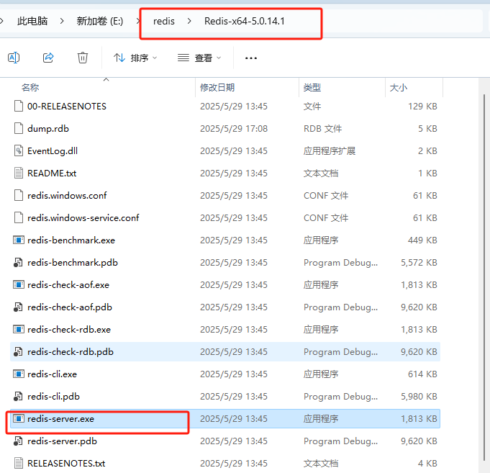Image resolution: width=490 pixels, height=473 pixels.
Task: Click the 449 KB size cell
Action: (422, 240)
